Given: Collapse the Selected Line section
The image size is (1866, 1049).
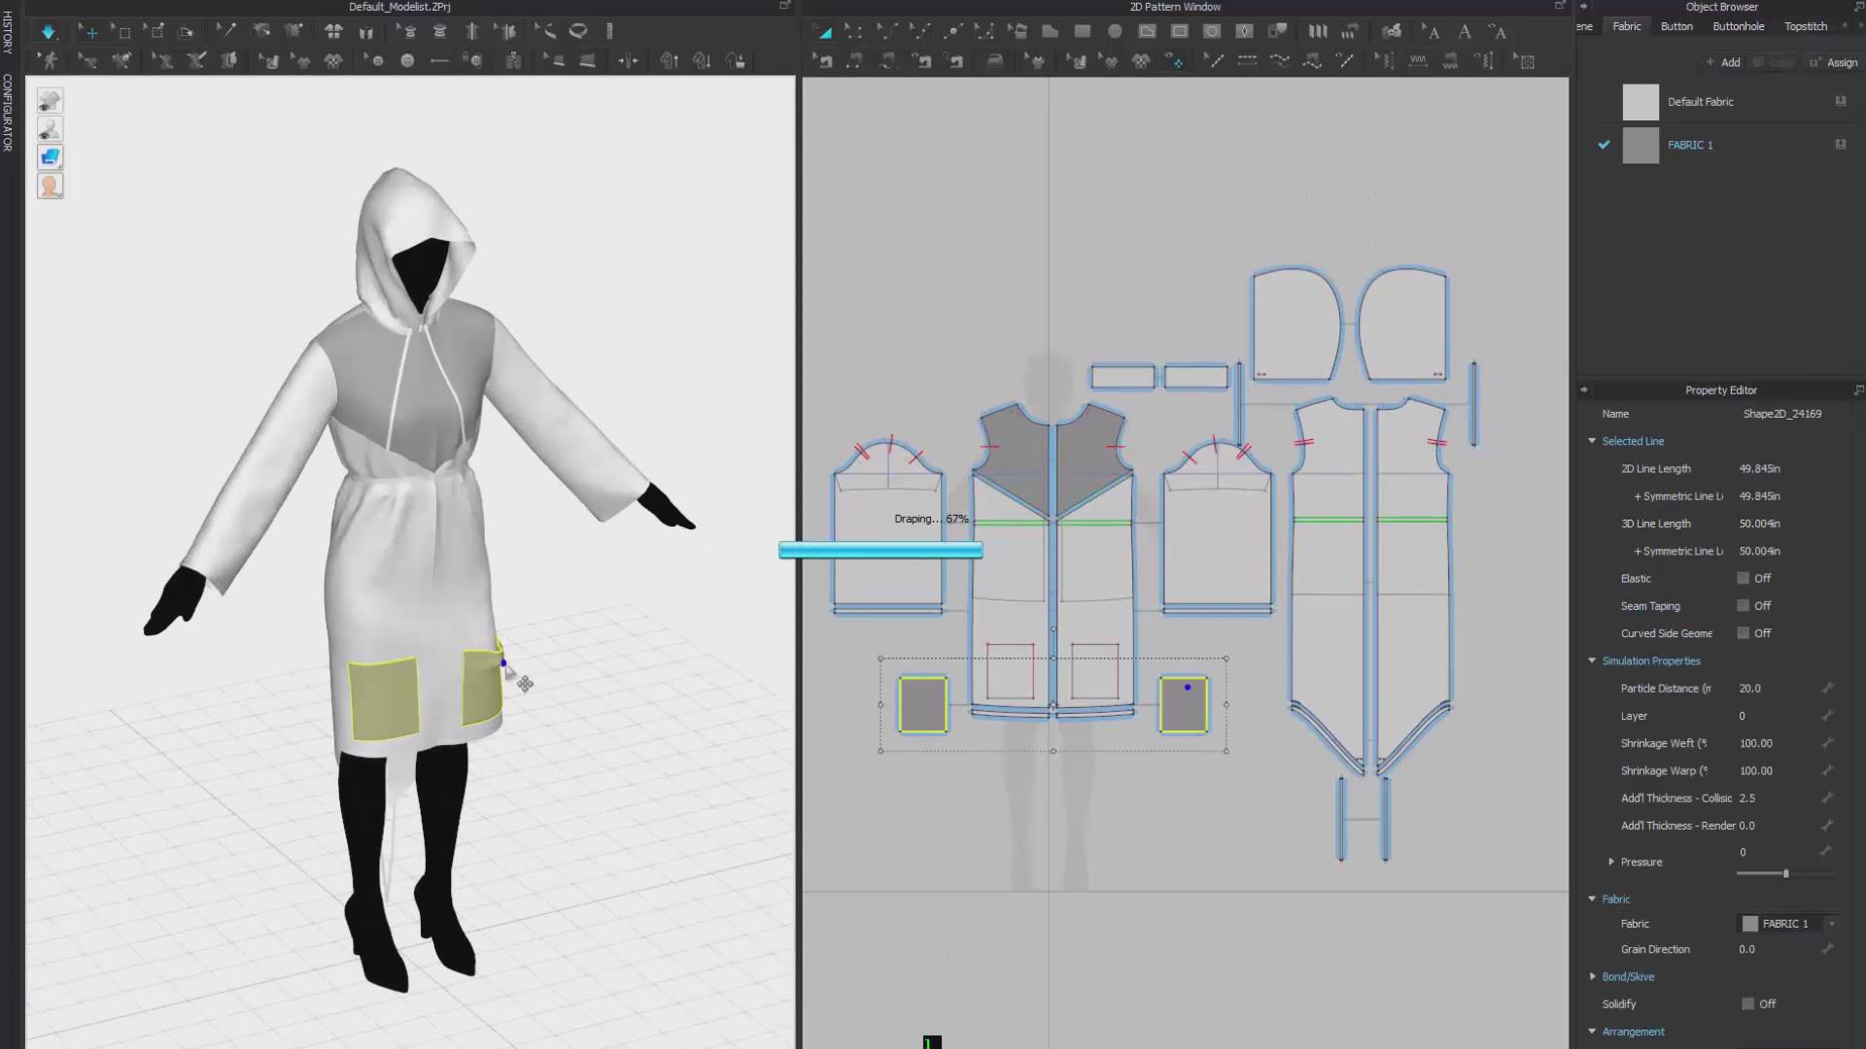Looking at the screenshot, I should [x=1592, y=441].
